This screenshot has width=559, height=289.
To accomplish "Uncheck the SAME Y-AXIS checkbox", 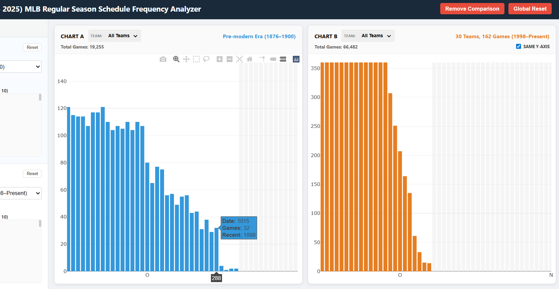I will tap(518, 47).
